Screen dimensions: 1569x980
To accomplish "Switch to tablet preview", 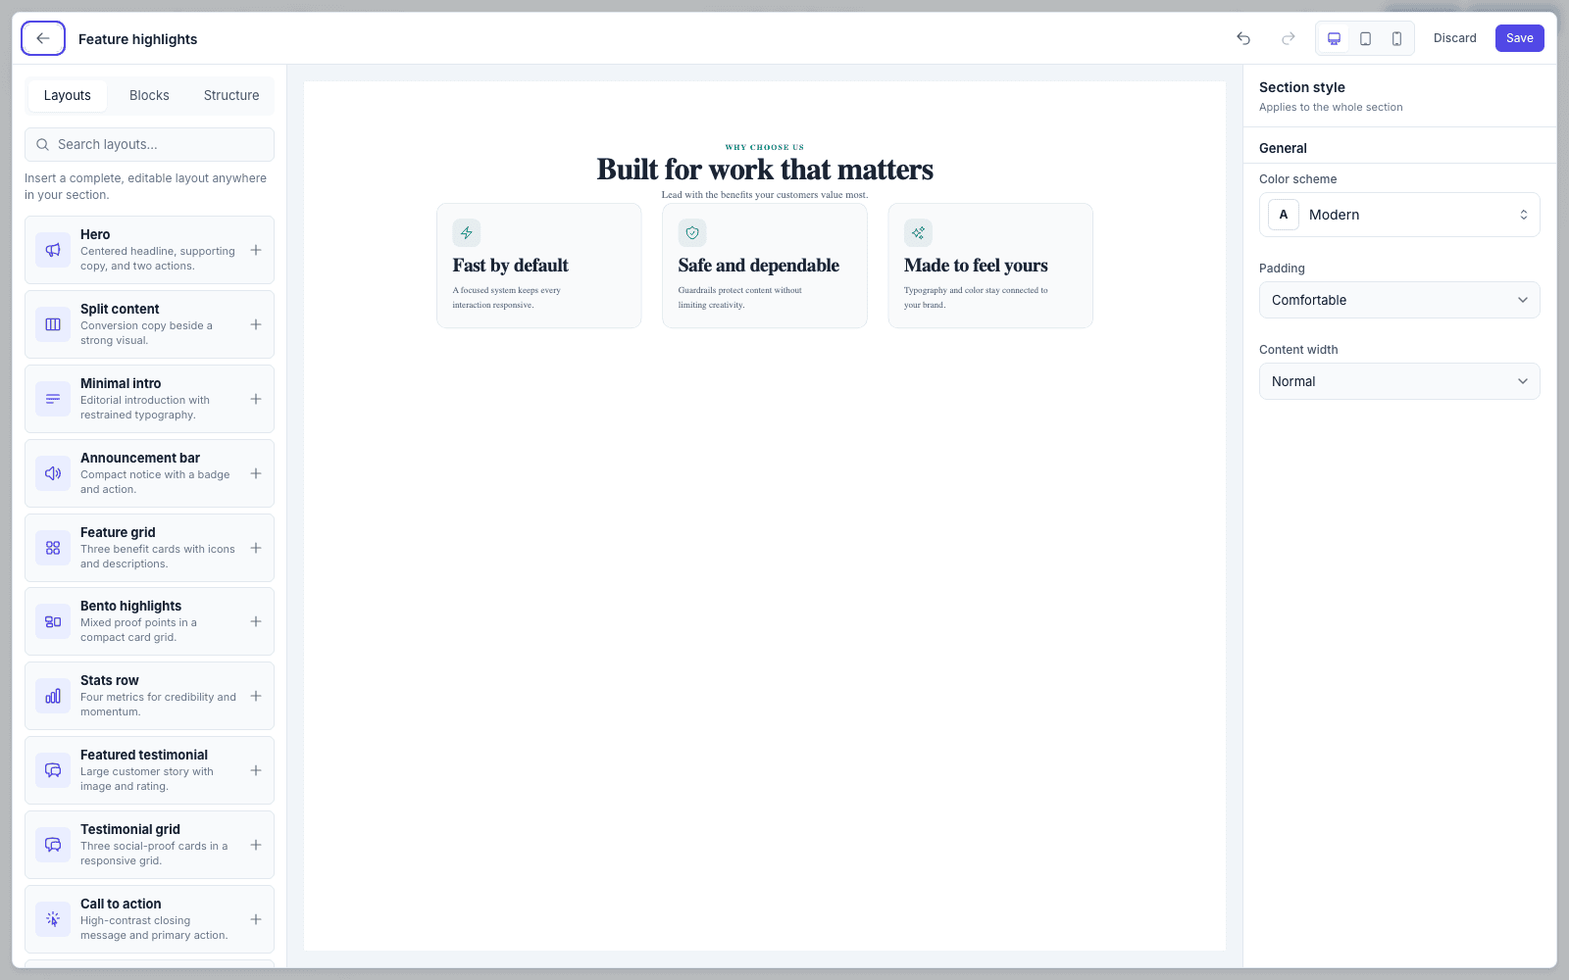I will tap(1365, 38).
